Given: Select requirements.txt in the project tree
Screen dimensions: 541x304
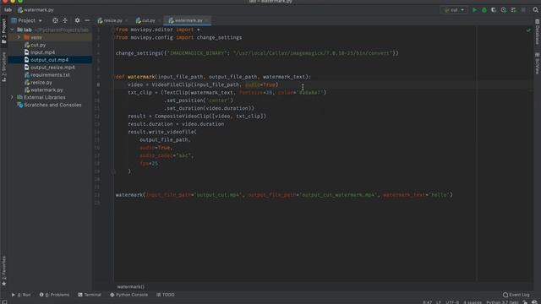Looking at the screenshot, I should click(x=50, y=75).
